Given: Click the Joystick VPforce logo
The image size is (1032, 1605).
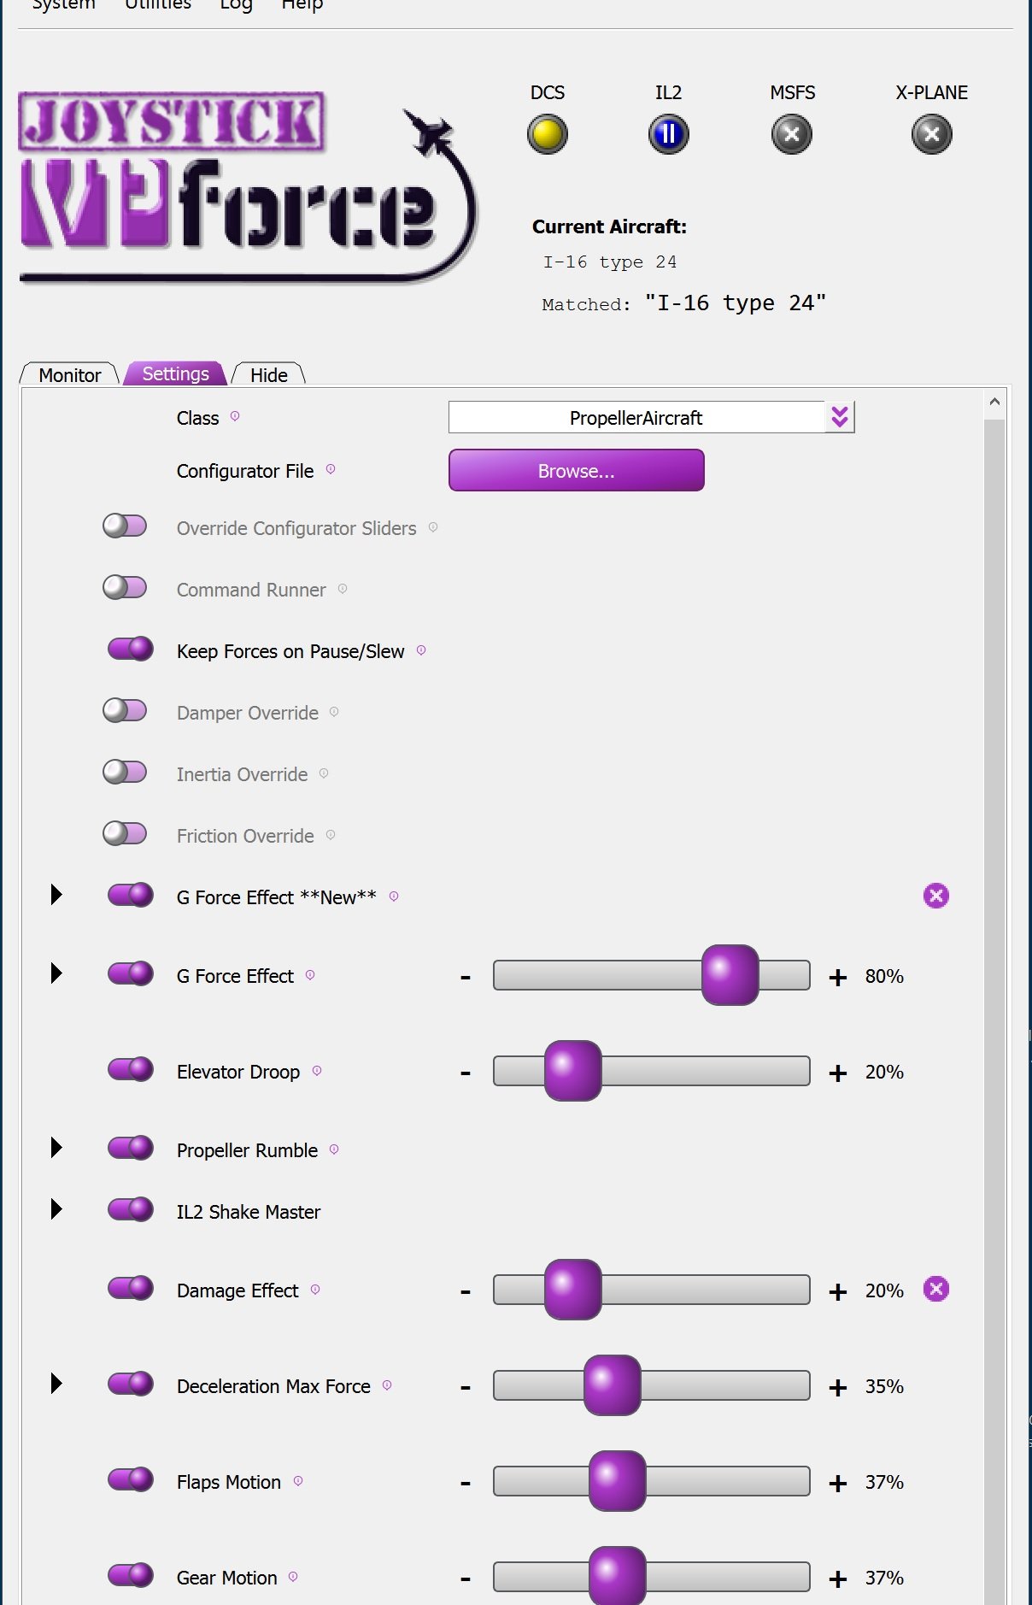Looking at the screenshot, I should [248, 188].
